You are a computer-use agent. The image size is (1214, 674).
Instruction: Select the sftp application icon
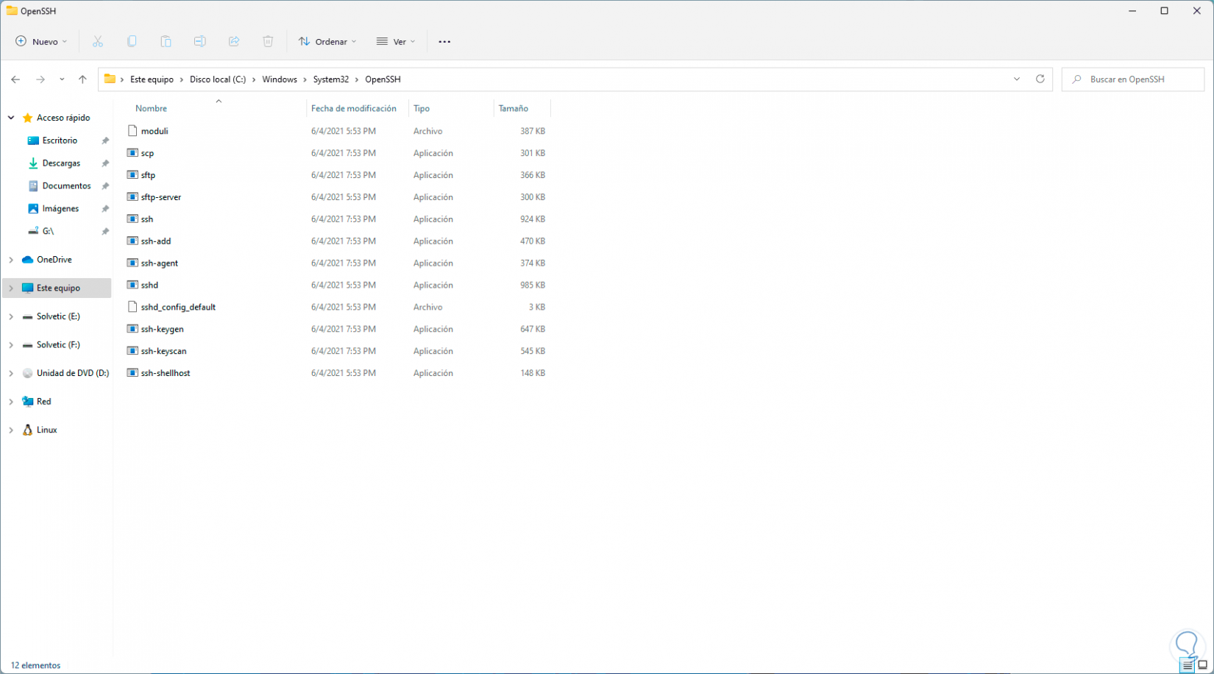(x=132, y=175)
